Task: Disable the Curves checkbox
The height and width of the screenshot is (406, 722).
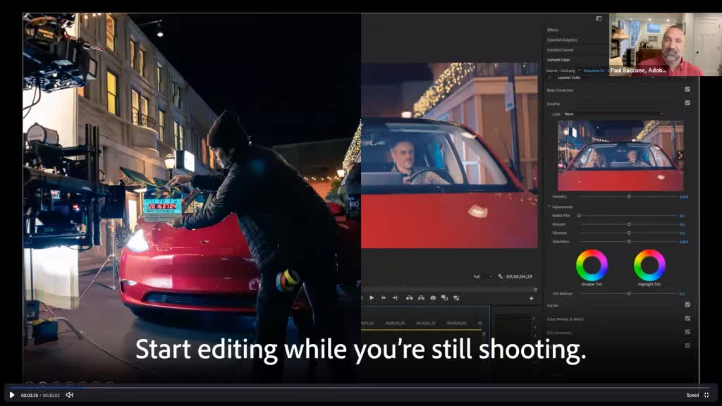Action: [687, 304]
